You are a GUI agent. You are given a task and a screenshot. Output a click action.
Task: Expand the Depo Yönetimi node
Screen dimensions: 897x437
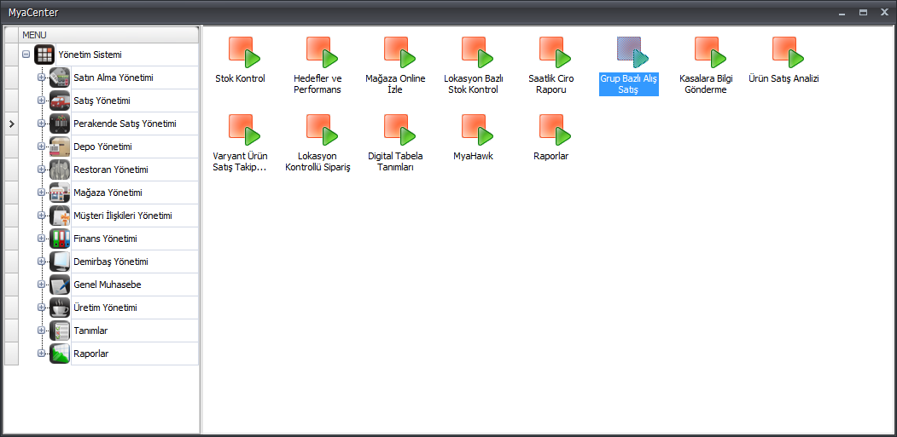pyautogui.click(x=41, y=147)
